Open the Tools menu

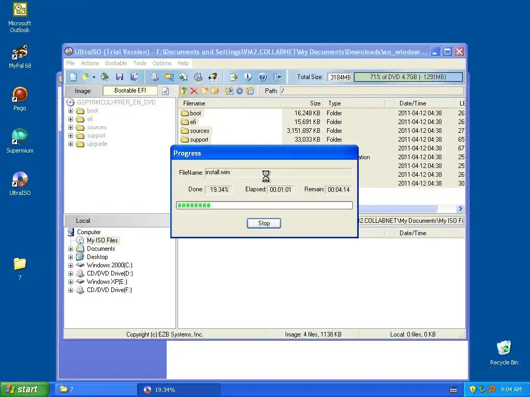coord(140,63)
